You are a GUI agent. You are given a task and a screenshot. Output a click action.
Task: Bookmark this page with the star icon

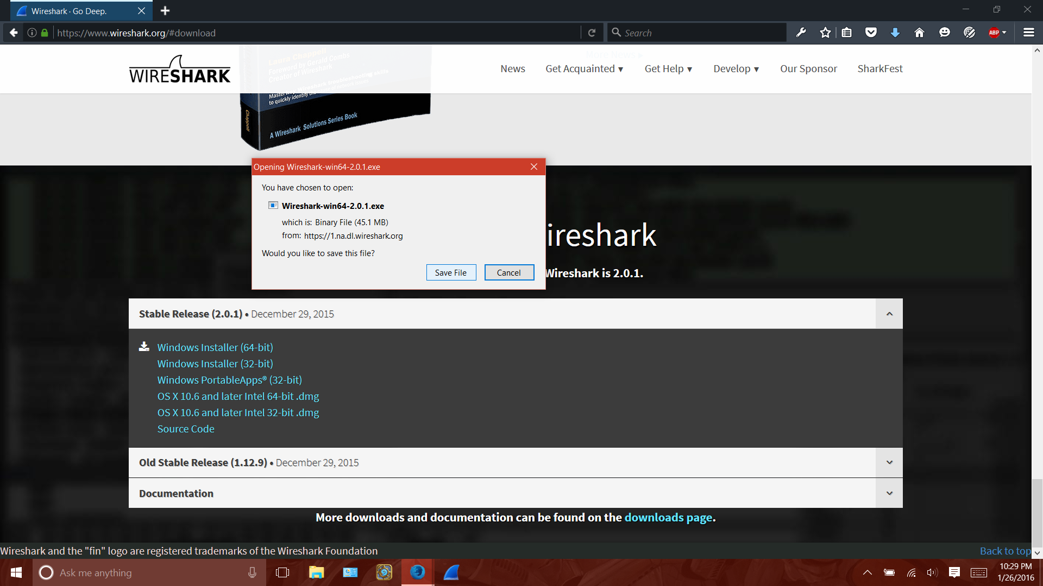pos(825,32)
